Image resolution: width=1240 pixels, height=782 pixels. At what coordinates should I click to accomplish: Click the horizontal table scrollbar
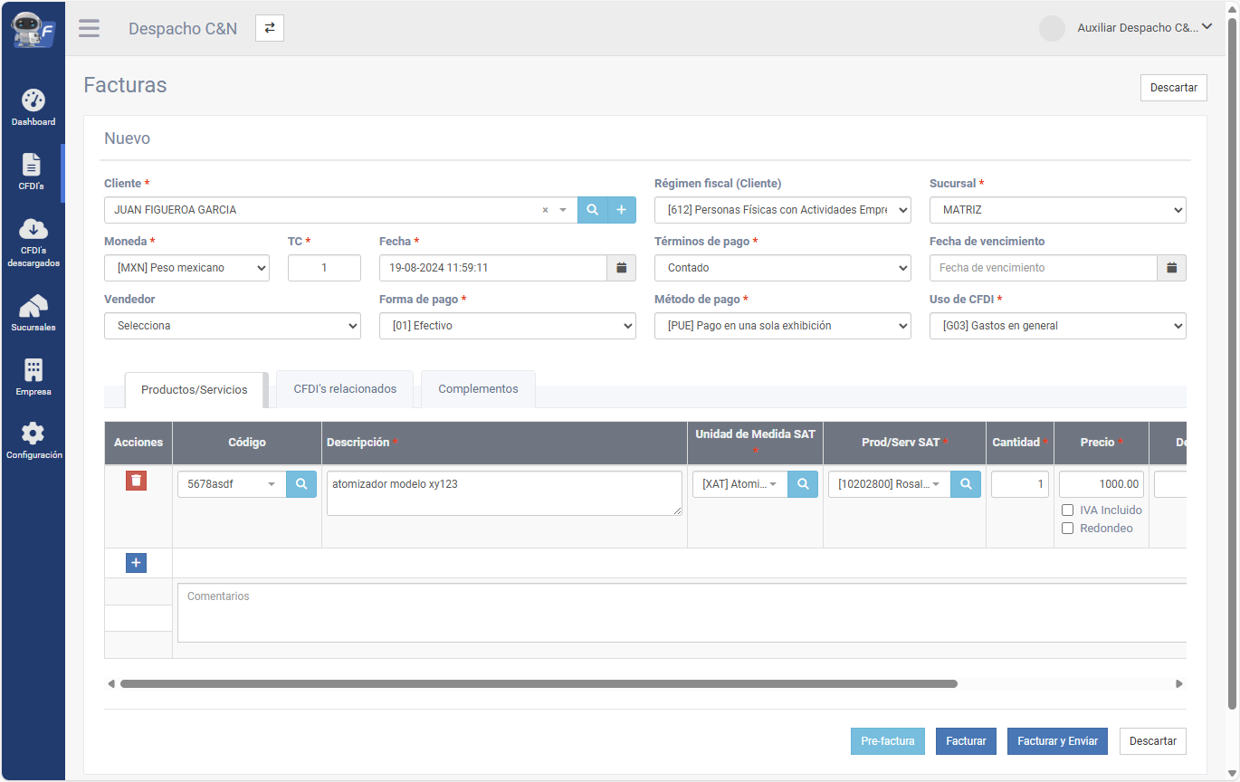539,684
